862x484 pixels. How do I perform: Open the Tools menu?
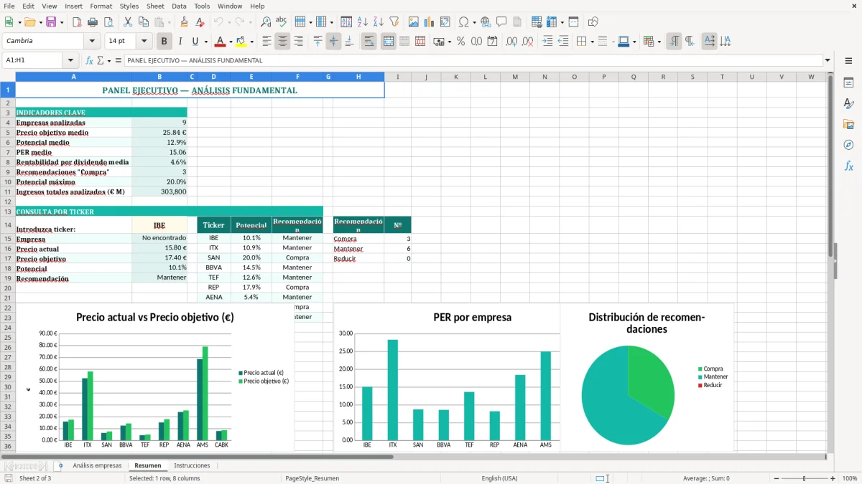tap(202, 6)
